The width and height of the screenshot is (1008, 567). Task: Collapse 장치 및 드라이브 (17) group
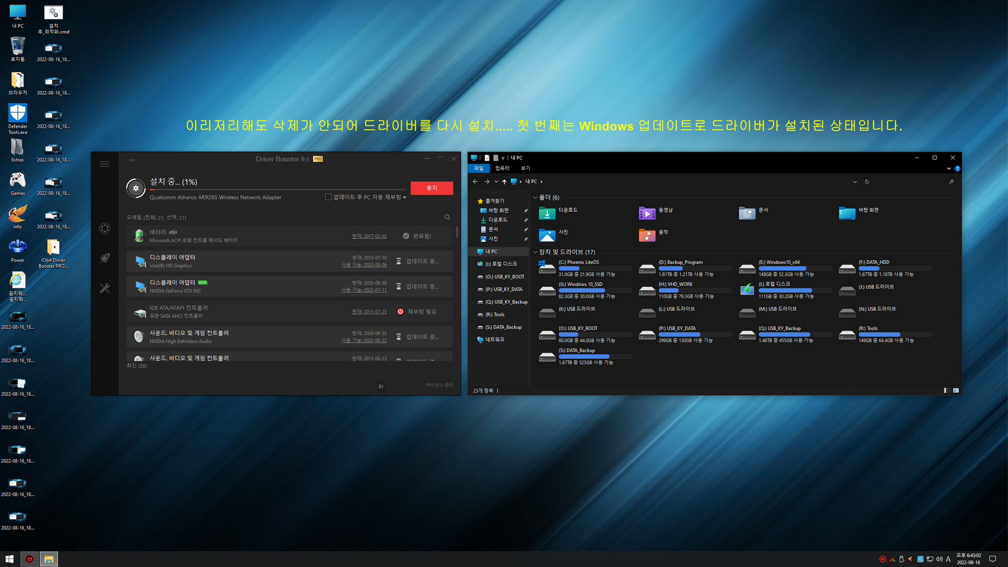tap(535, 252)
